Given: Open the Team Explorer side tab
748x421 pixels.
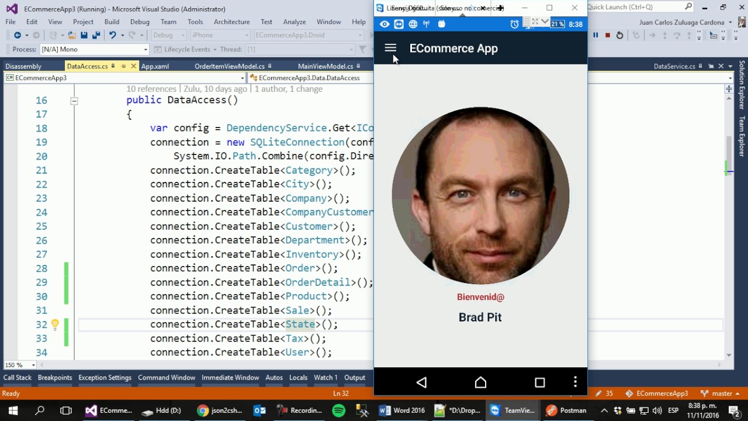Looking at the screenshot, I should 742,136.
